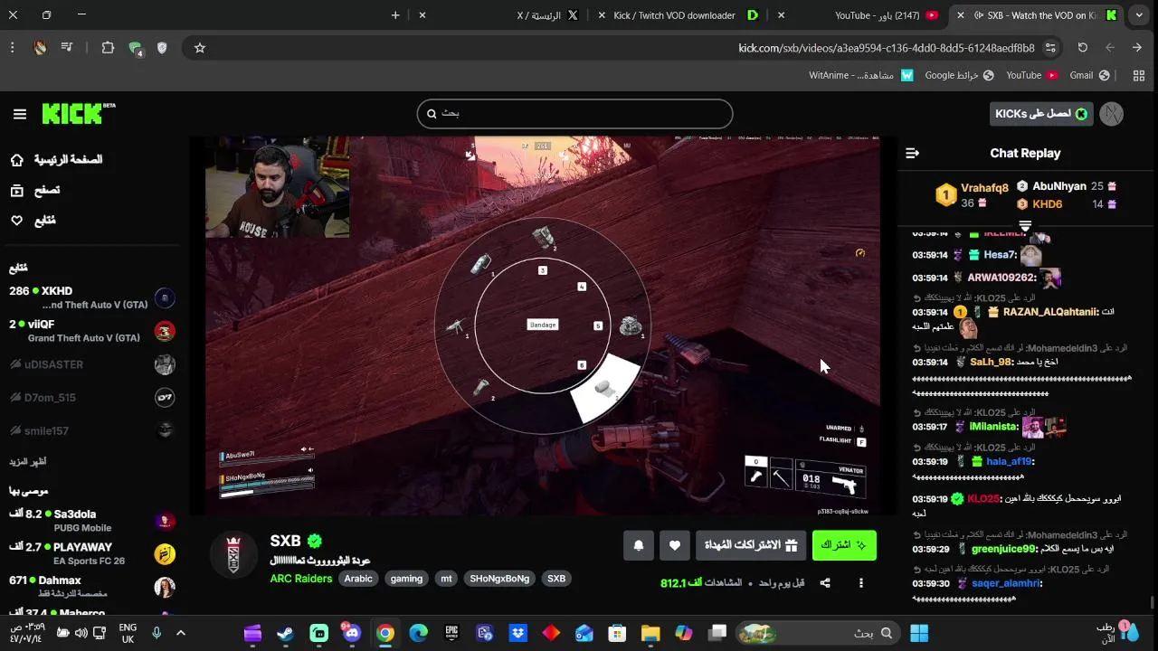The width and height of the screenshot is (1158, 651).
Task: Switch to the YouTube tab
Action: pos(876,15)
